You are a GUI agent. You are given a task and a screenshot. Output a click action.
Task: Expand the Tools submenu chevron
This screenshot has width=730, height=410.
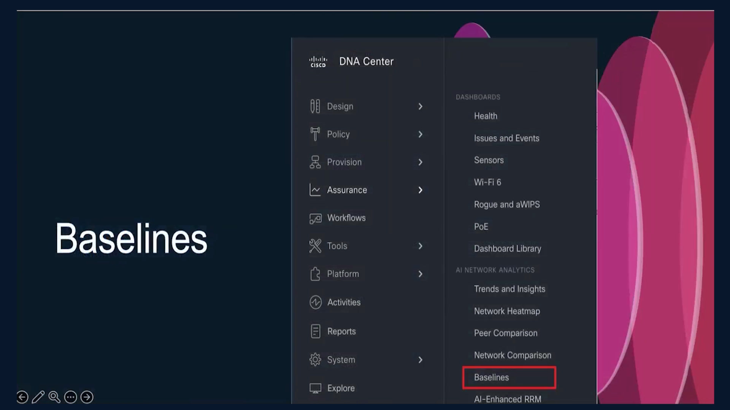[x=420, y=246]
